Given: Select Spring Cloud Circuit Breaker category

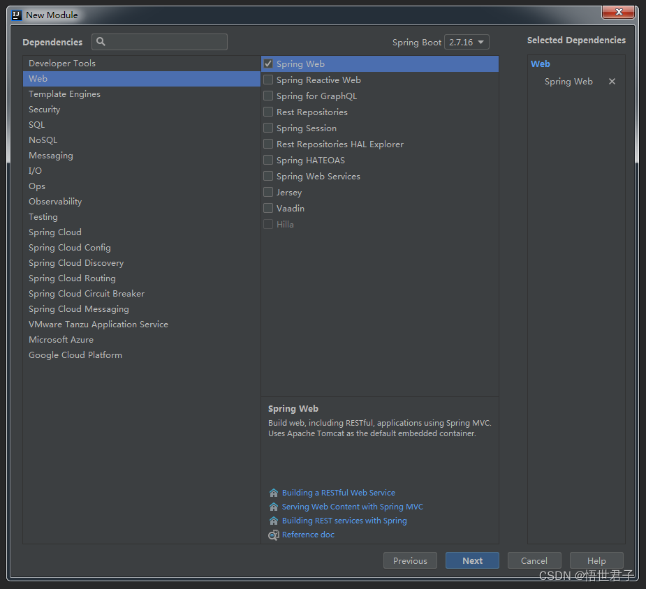Looking at the screenshot, I should click(x=142, y=294).
